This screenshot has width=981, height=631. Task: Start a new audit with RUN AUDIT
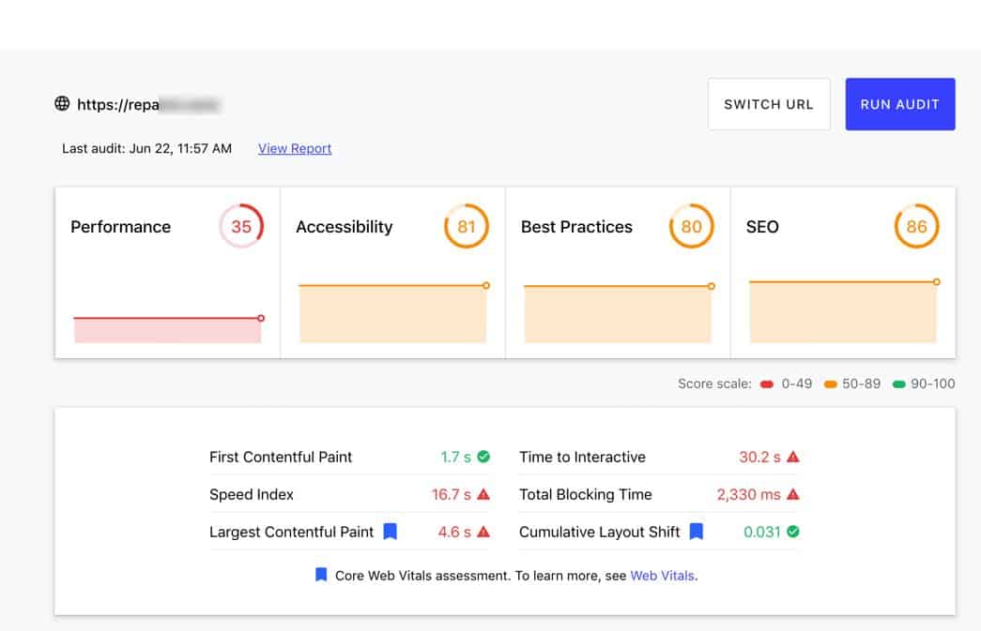click(899, 104)
